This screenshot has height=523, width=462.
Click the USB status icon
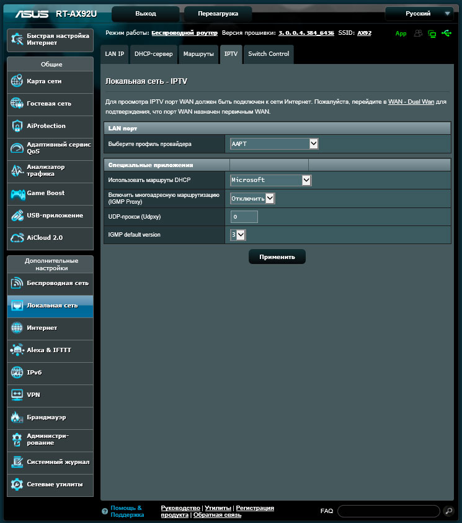[x=446, y=33]
